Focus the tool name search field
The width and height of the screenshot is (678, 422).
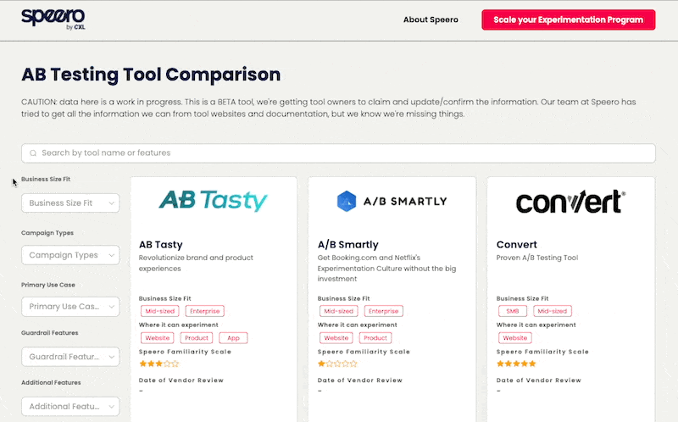(x=338, y=153)
